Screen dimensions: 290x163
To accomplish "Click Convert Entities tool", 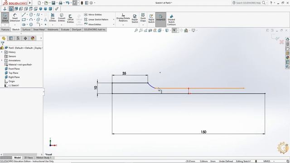I will tap(62, 18).
